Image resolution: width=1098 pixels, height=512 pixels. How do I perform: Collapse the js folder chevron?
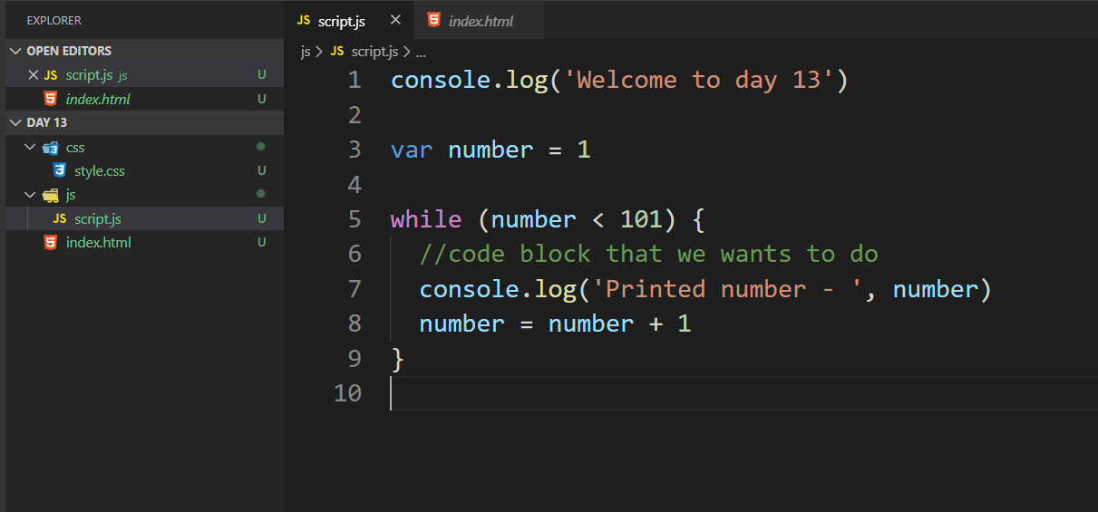[x=32, y=195]
